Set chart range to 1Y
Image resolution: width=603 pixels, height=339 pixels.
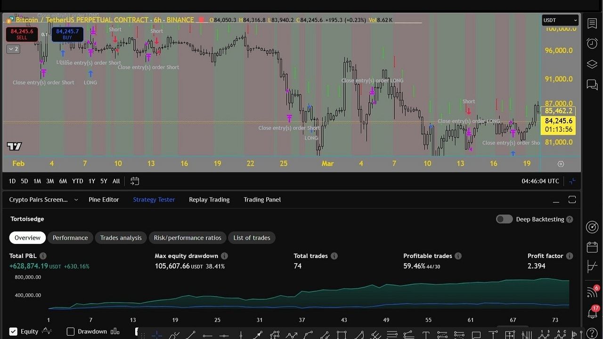pos(92,181)
